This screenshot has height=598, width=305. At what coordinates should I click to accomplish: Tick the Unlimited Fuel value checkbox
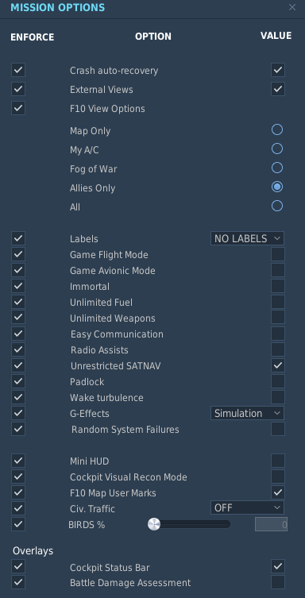point(278,302)
